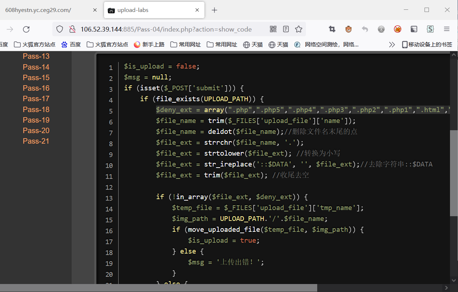Open the second 常用网址 bookmark folder
This screenshot has height=292, width=458.
point(222,45)
